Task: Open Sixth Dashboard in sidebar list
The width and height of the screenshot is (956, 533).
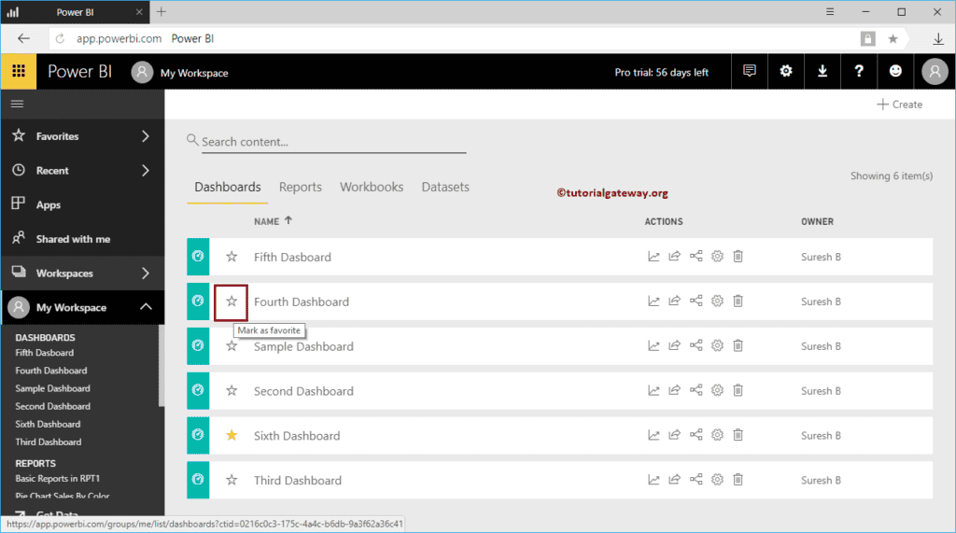Action: pyautogui.click(x=48, y=424)
